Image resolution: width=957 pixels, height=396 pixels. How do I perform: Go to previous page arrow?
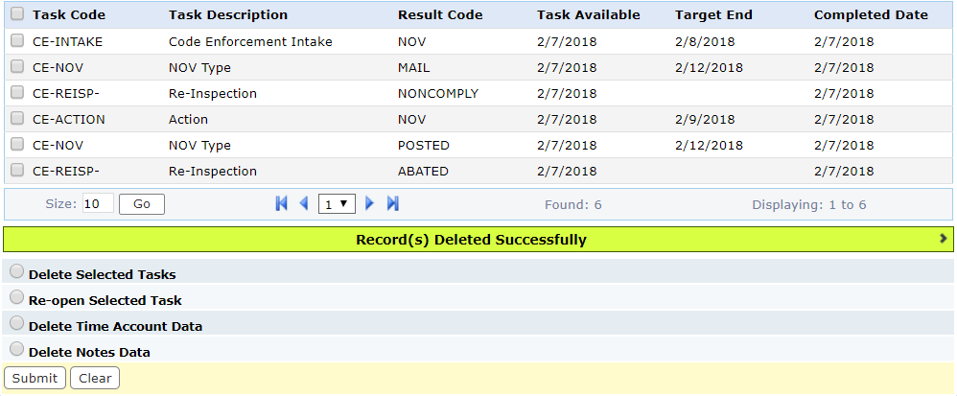pos(304,204)
